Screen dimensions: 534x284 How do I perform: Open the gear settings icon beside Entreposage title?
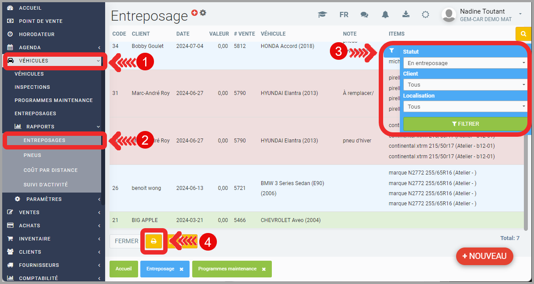click(x=203, y=13)
